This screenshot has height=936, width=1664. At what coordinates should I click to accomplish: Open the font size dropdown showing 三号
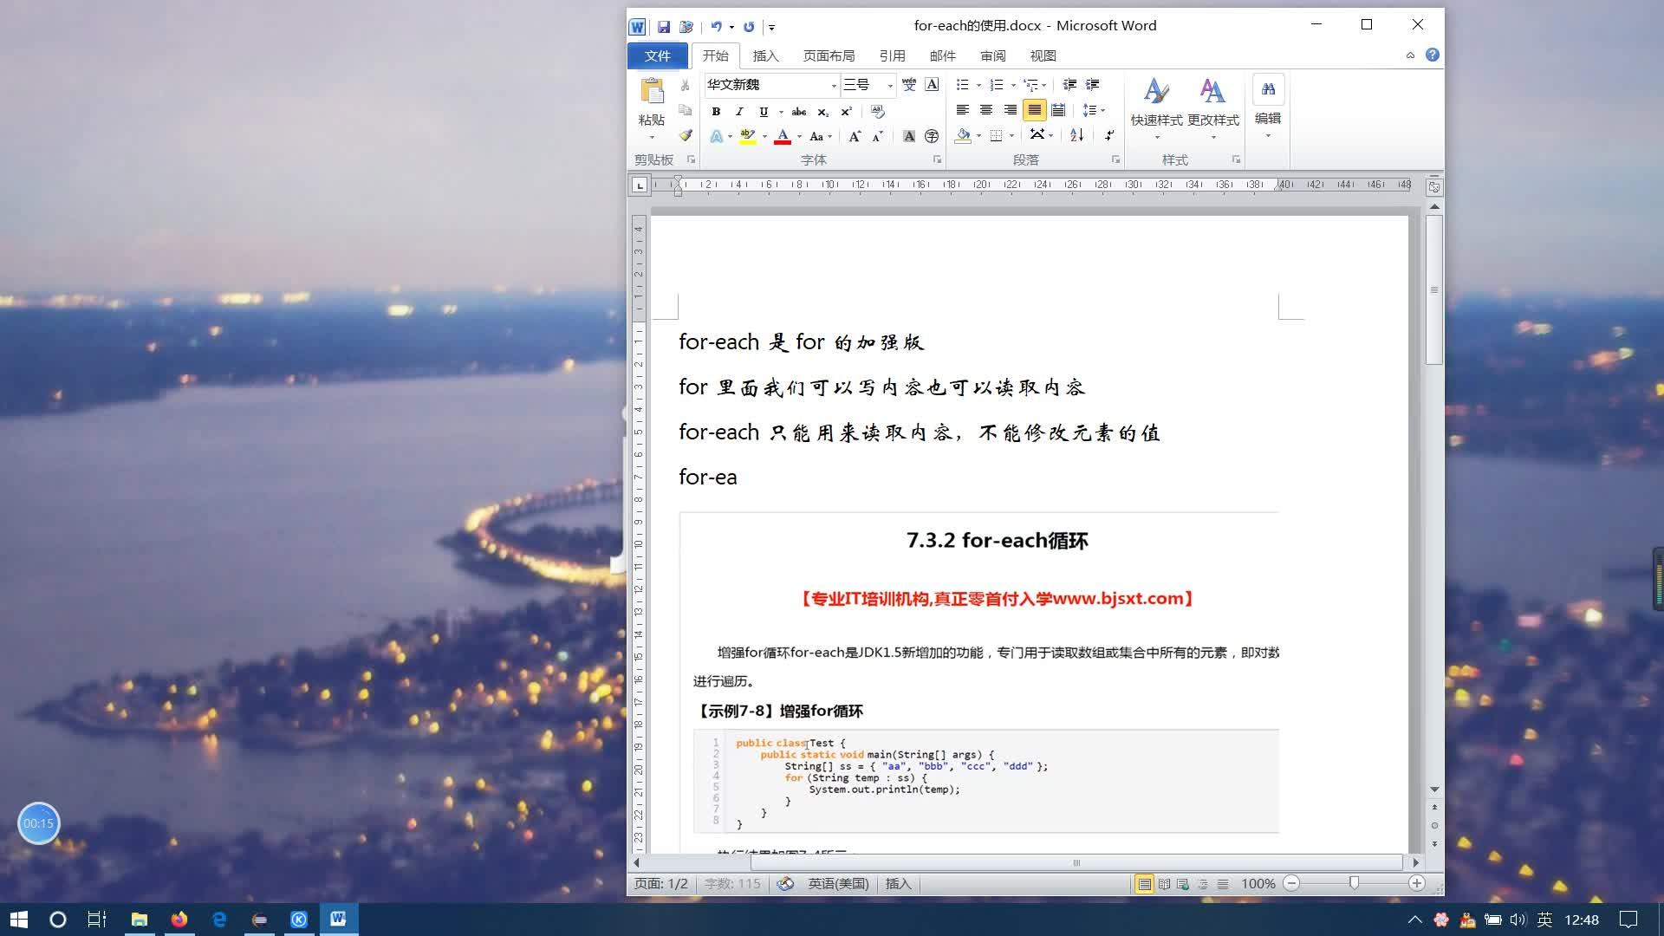(888, 85)
